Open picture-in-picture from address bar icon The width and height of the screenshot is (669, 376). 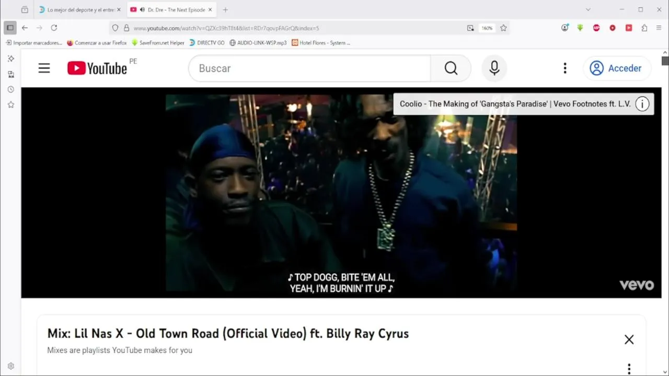click(470, 28)
